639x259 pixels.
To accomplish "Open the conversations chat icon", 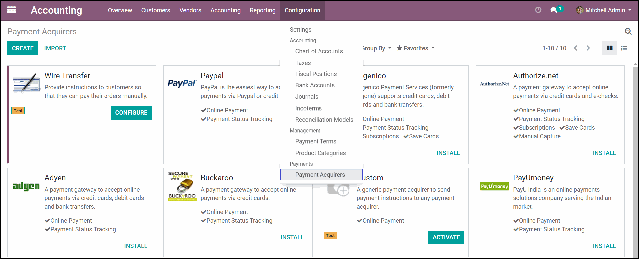I will coord(554,10).
